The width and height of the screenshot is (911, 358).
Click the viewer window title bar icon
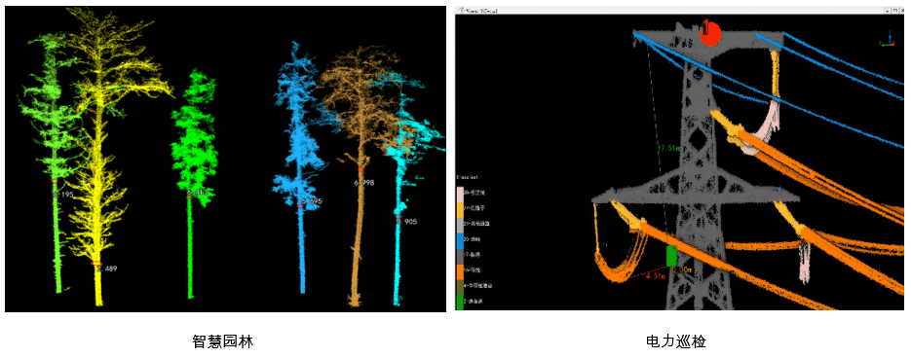click(x=462, y=10)
